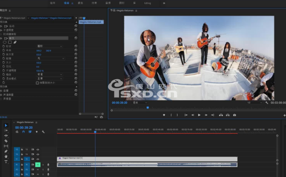Step back one frame

[192, 115]
